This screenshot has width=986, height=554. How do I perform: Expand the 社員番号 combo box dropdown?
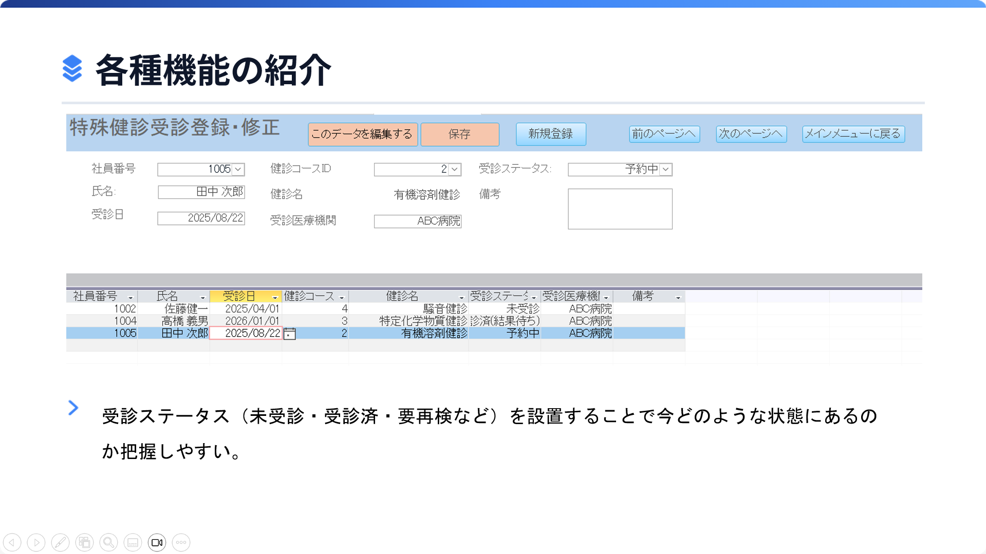(238, 169)
